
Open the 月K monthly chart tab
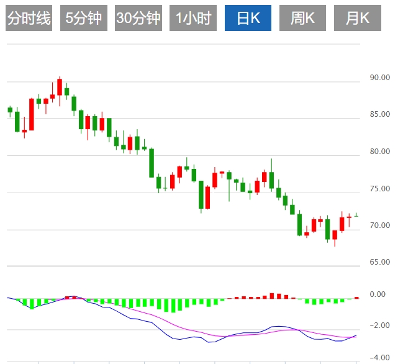357,19
